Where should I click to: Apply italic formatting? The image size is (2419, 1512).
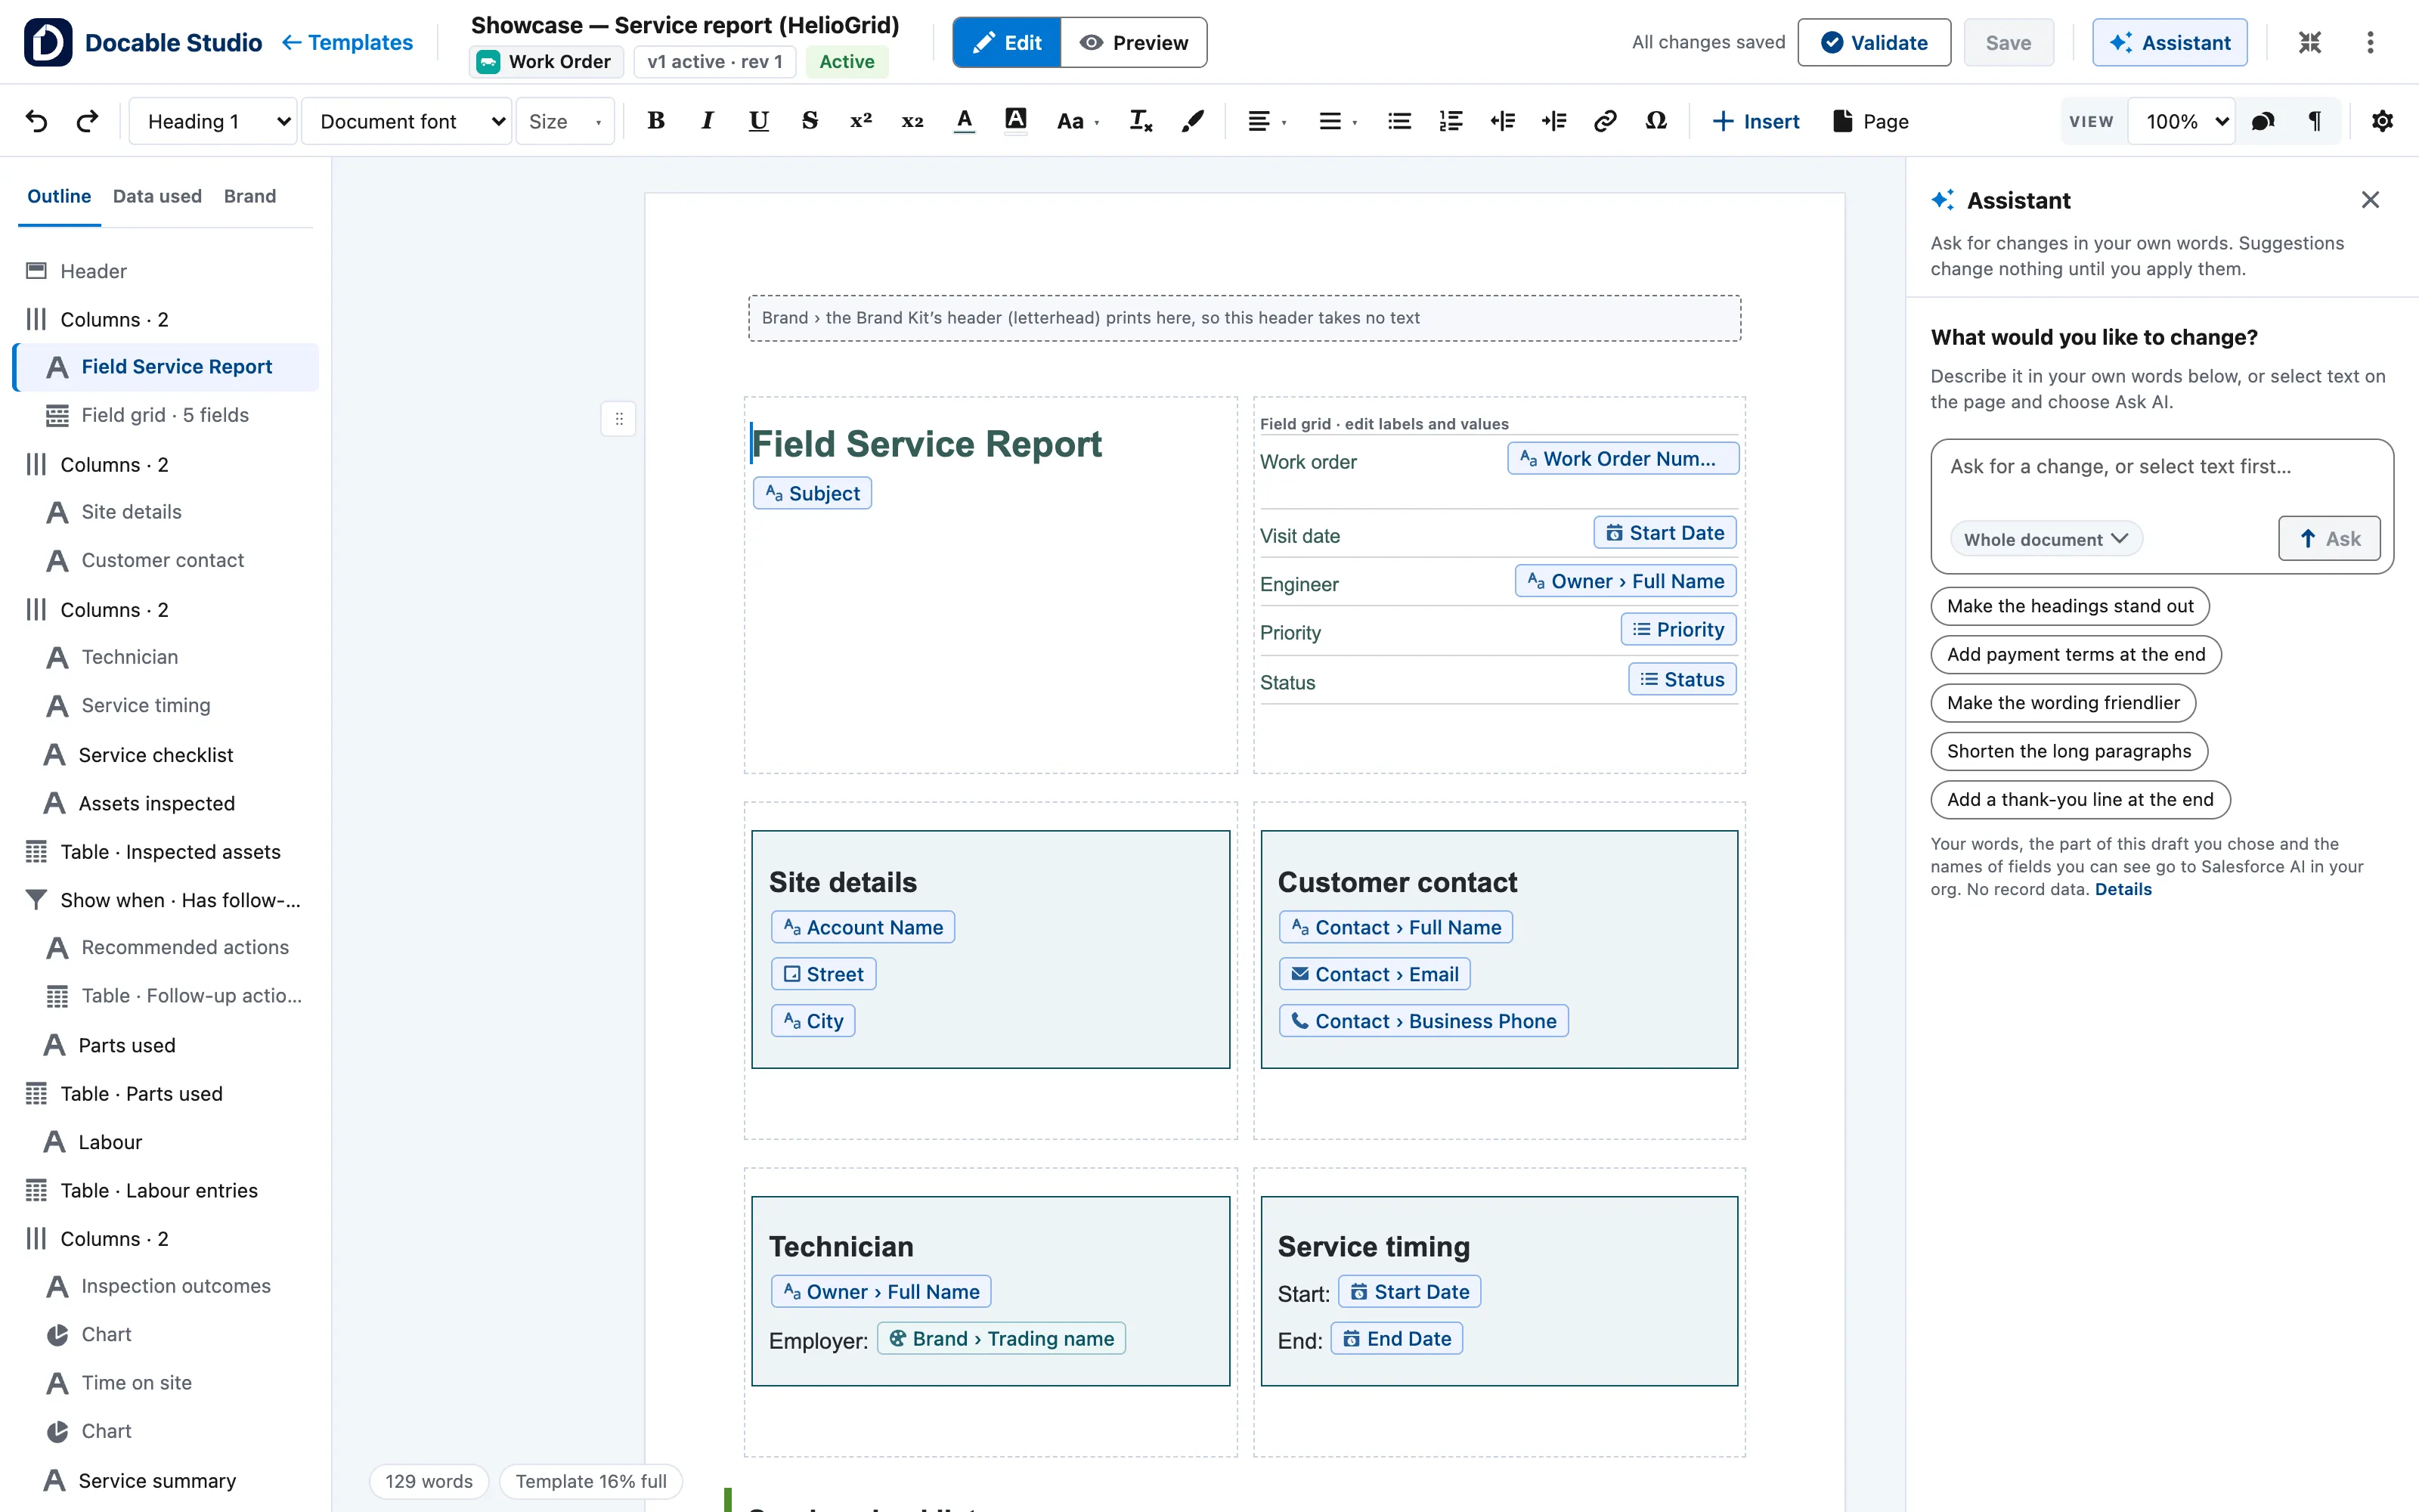pos(708,121)
